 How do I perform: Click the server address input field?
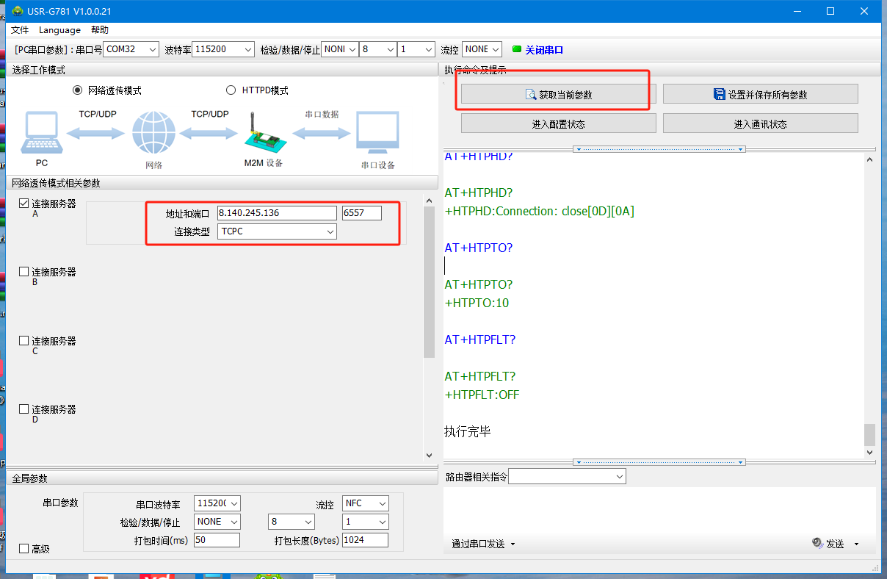click(276, 213)
